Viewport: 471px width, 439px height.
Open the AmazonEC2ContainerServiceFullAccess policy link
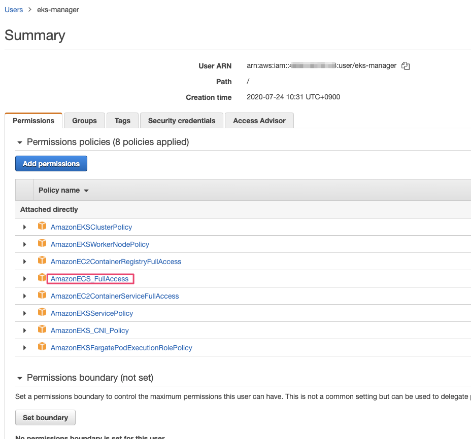click(115, 296)
